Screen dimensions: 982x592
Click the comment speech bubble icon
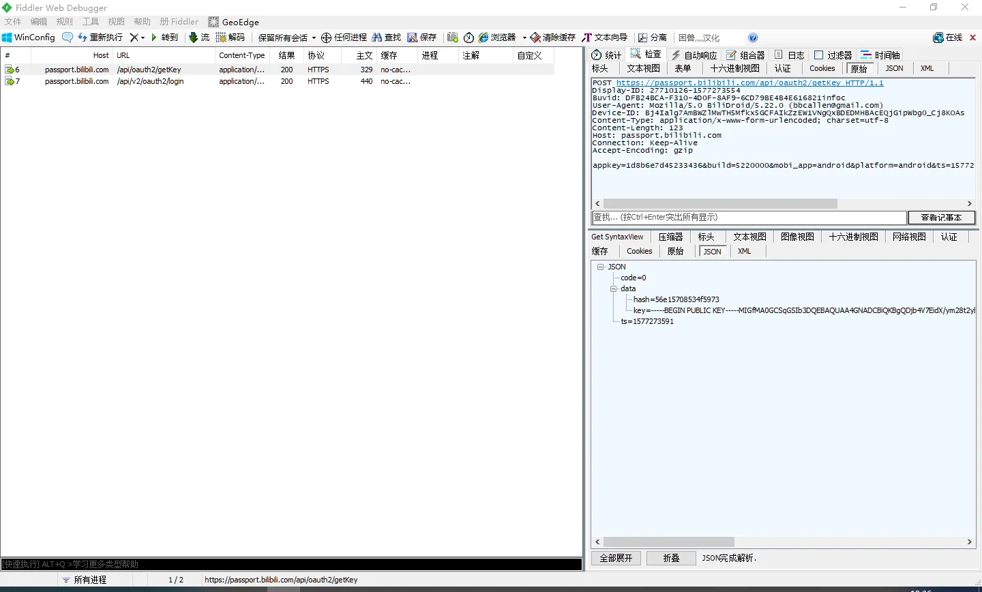click(68, 38)
